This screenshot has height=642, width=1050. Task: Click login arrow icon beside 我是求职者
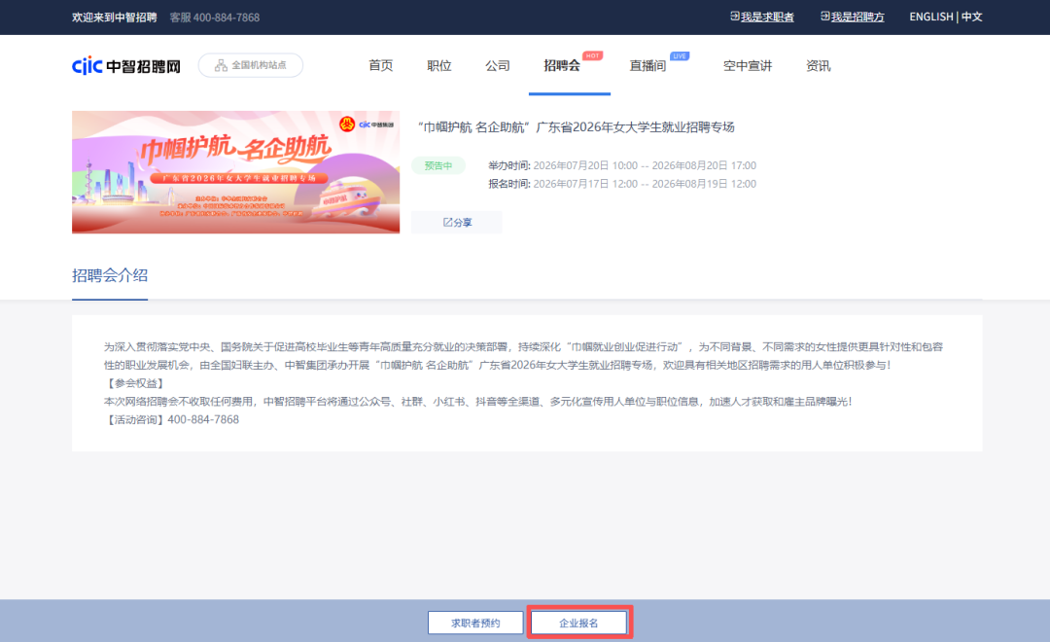[x=735, y=17]
